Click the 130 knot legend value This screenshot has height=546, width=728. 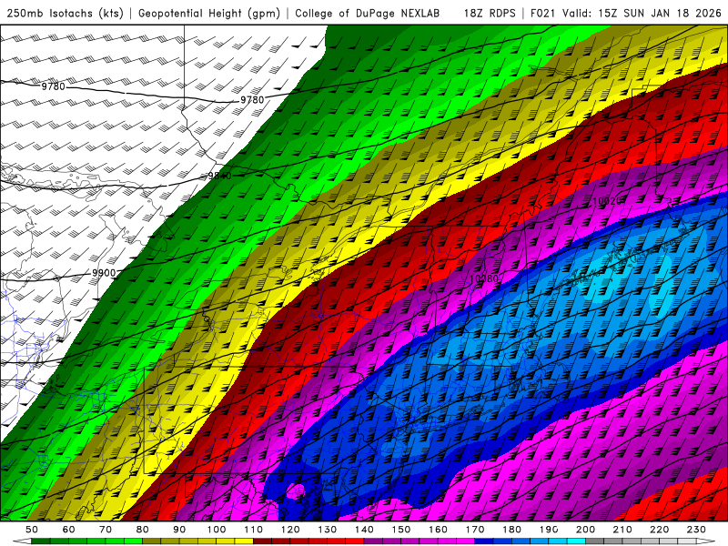coord(328,530)
